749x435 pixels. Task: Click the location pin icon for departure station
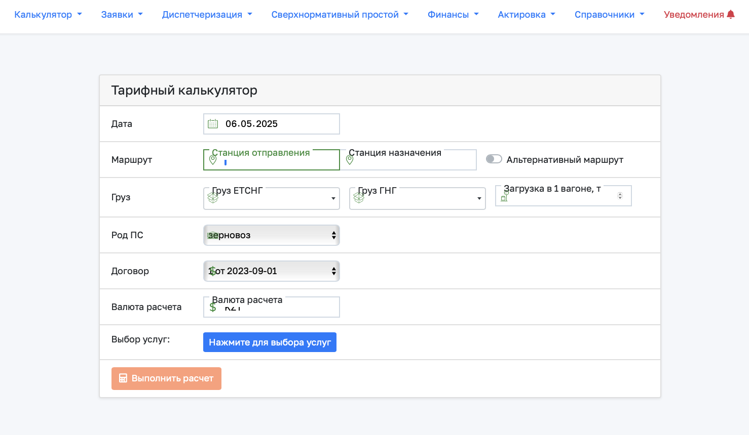213,160
